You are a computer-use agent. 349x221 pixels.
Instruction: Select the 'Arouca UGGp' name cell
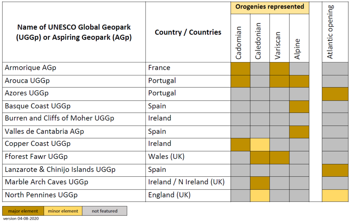[74, 81]
